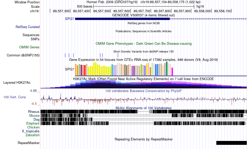Click the hg19 scale label

click(x=200, y=7)
